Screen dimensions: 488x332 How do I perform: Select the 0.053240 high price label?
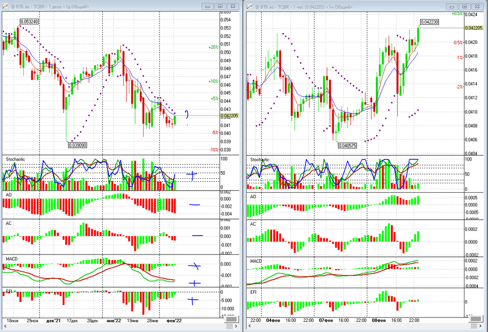click(29, 22)
